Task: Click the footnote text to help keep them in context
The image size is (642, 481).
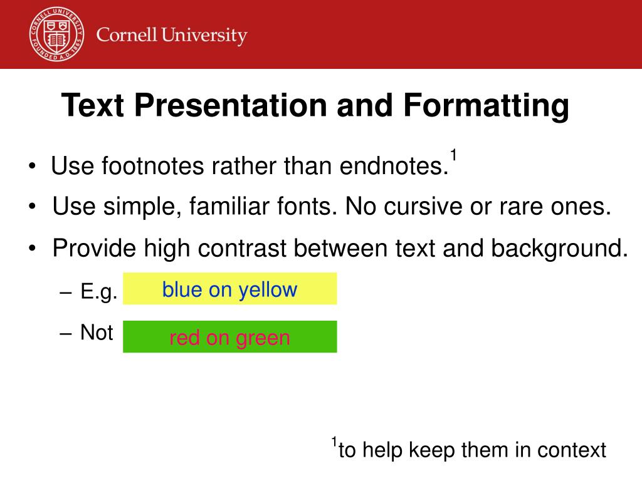Action: point(472,450)
